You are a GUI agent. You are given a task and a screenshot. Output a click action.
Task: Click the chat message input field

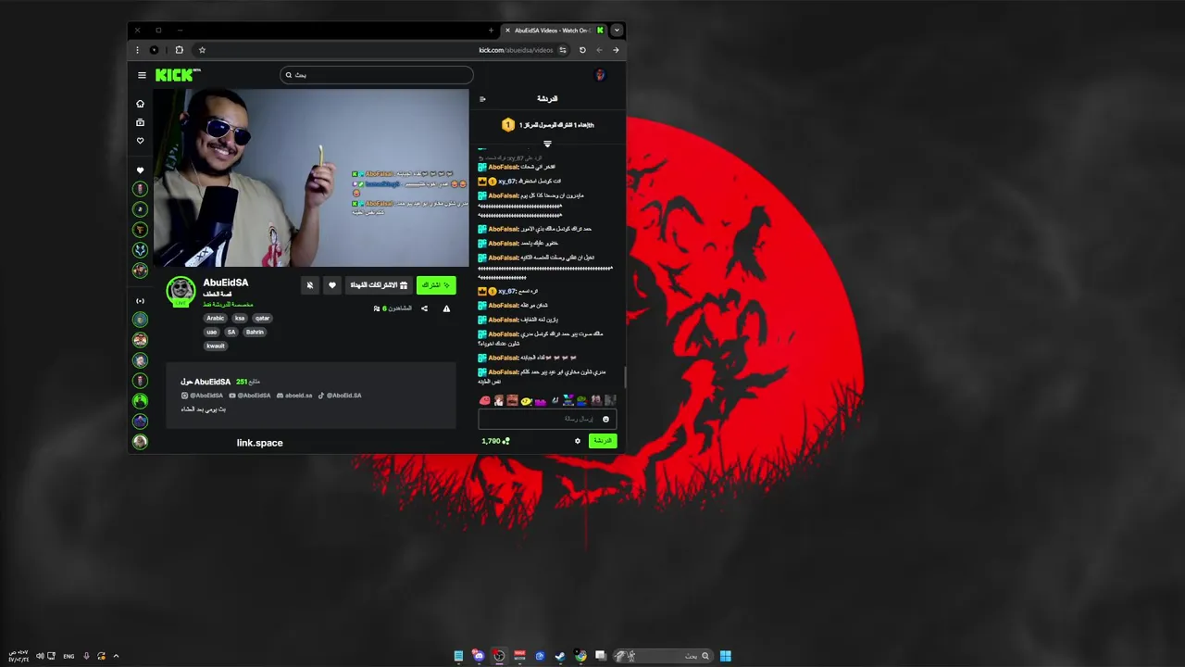tap(546, 419)
